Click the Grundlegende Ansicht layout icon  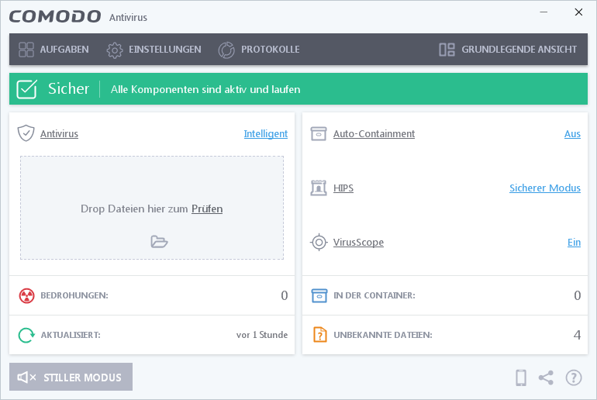click(x=447, y=50)
